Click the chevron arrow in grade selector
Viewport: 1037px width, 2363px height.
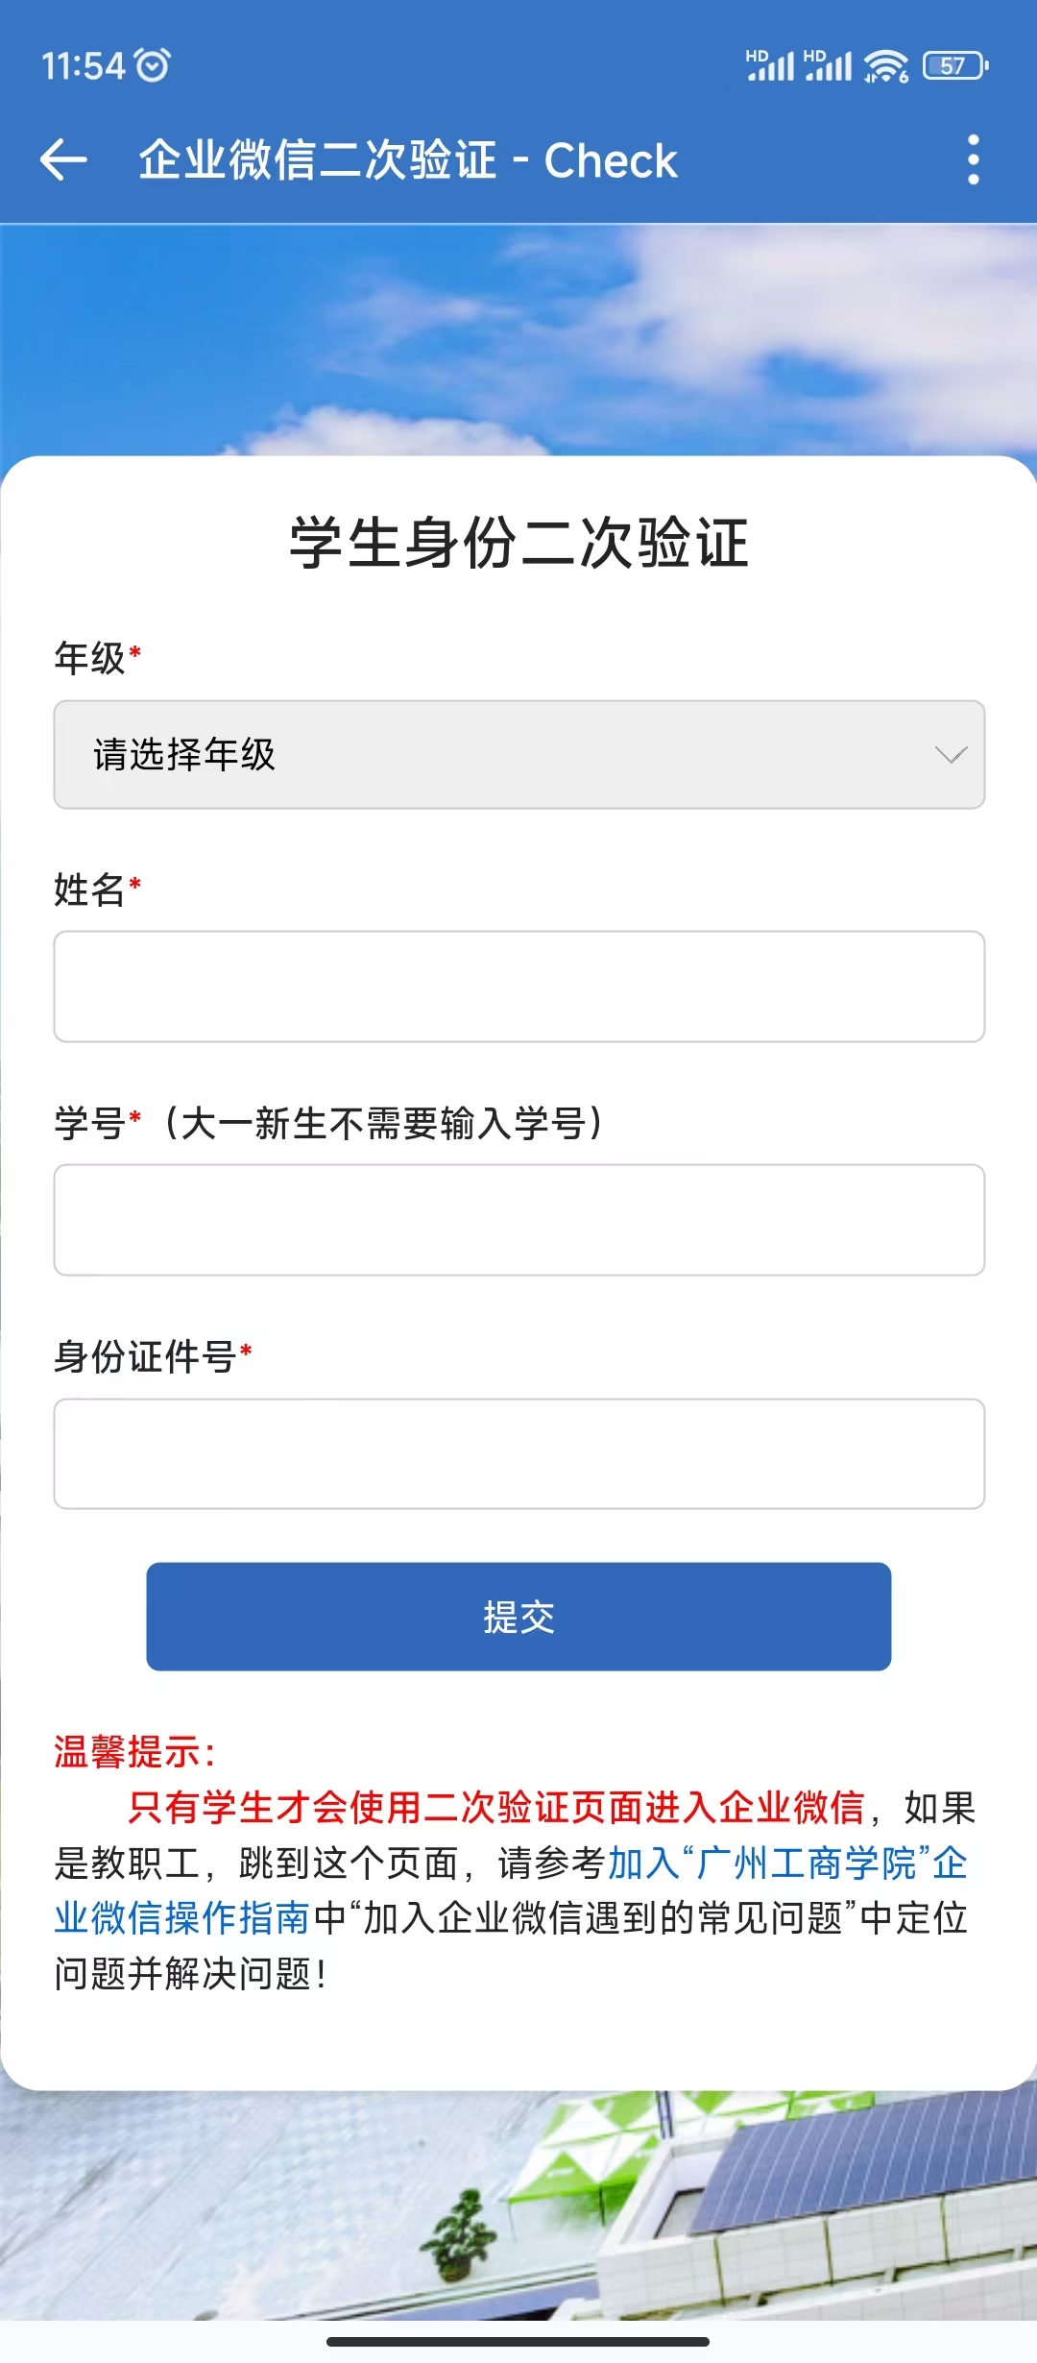point(951,755)
